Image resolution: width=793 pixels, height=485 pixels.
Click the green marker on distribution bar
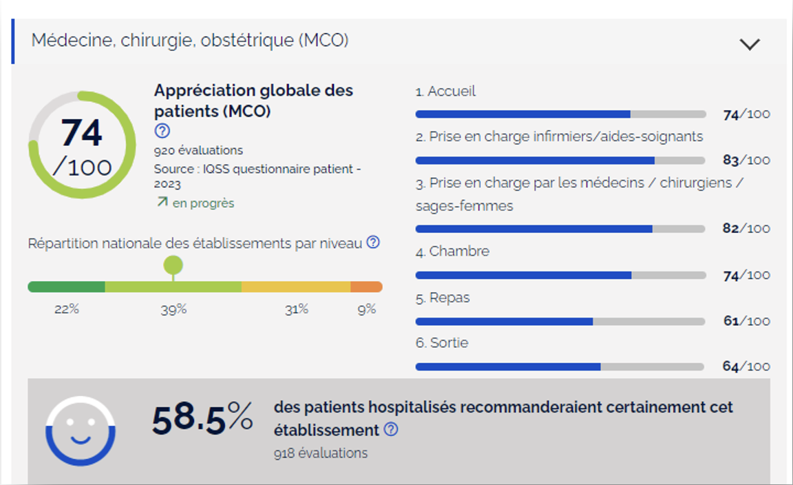pyautogui.click(x=173, y=265)
